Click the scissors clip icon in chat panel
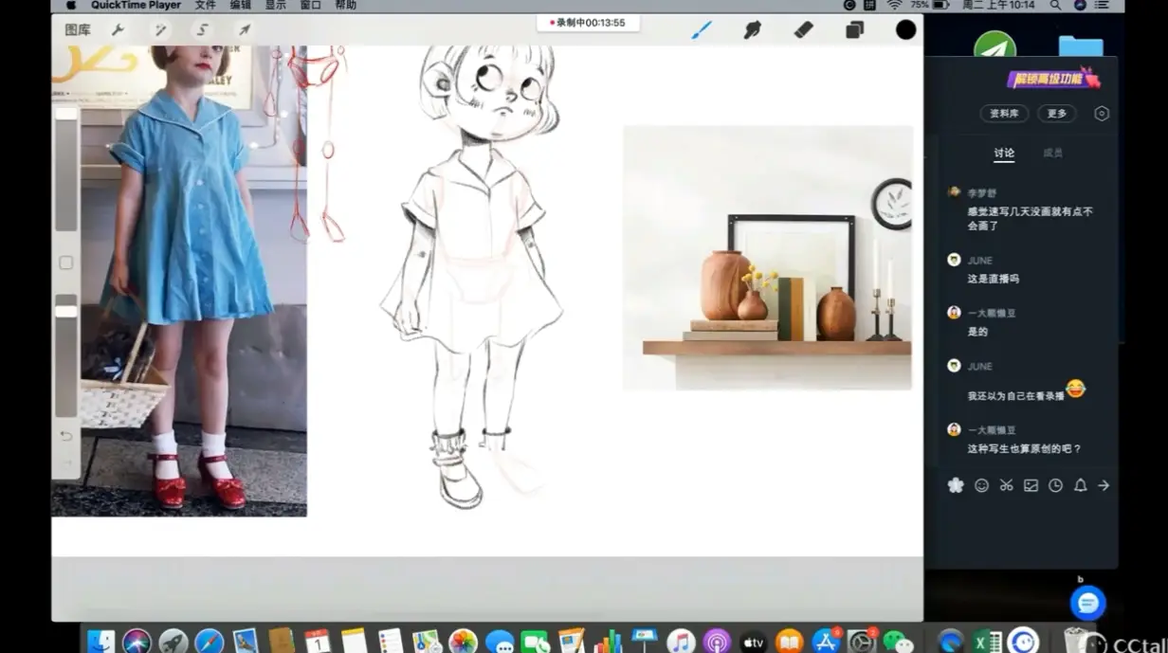The width and height of the screenshot is (1168, 653). click(x=1006, y=484)
